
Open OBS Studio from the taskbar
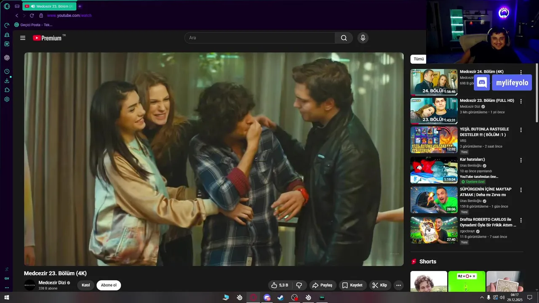coord(294,298)
